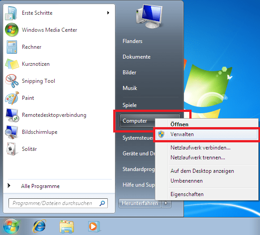Open Internet Explorer from taskbar
Image resolution: width=260 pixels, height=235 pixels.
tap(39, 226)
